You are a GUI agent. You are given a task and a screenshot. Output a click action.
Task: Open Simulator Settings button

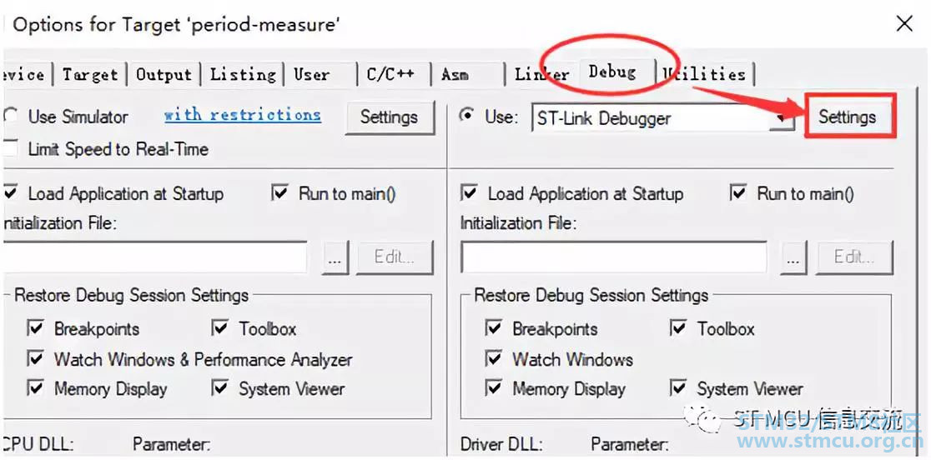click(x=389, y=117)
